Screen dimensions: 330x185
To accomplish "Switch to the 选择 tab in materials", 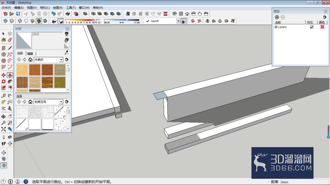I will (20, 53).
